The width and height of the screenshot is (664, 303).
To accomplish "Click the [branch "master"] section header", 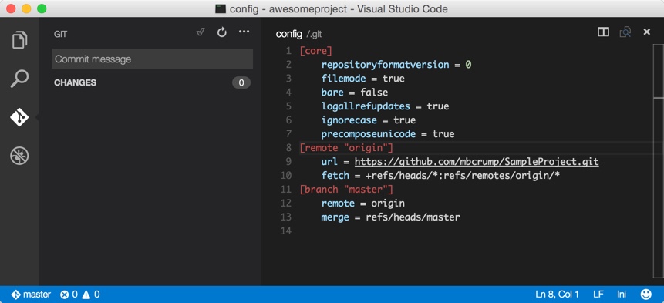I will pos(346,189).
